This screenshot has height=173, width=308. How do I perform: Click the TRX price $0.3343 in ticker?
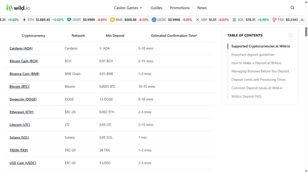292,20
